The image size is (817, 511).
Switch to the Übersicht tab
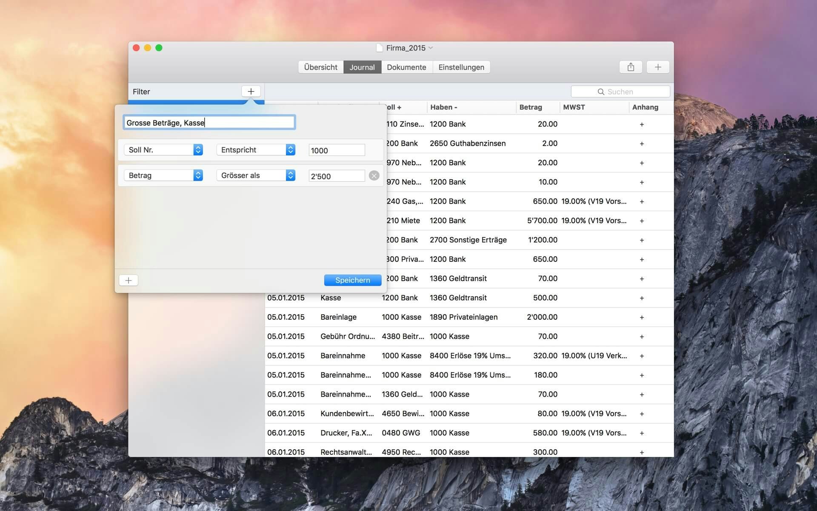(x=320, y=67)
